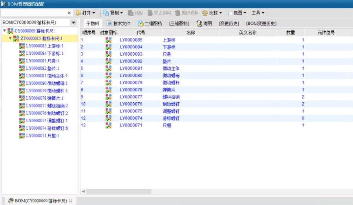Open the 工具 tools menu
Viewport: 353px width, 205px height.
258,13
